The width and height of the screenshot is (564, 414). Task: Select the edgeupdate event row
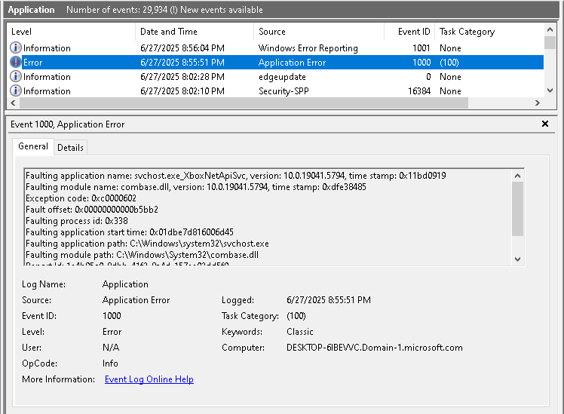[x=275, y=77]
